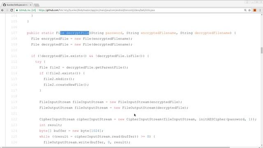Click 'fileOutputStream.write' on line 126
263x148 pixels.
click(66, 142)
